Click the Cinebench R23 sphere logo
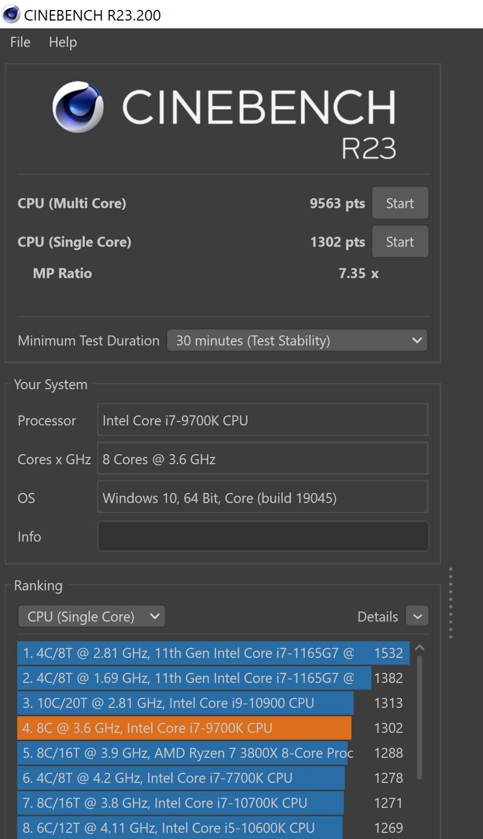The image size is (483, 839). [x=78, y=107]
